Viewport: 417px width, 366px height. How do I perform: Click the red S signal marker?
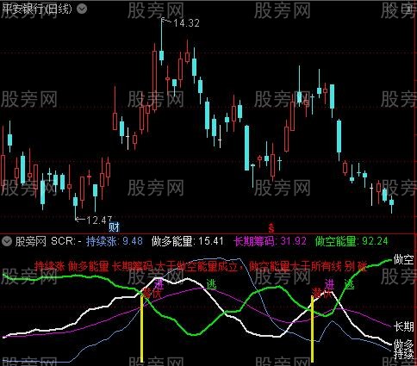point(271,228)
